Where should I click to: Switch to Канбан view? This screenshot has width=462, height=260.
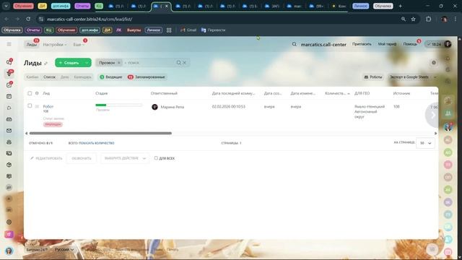click(32, 77)
